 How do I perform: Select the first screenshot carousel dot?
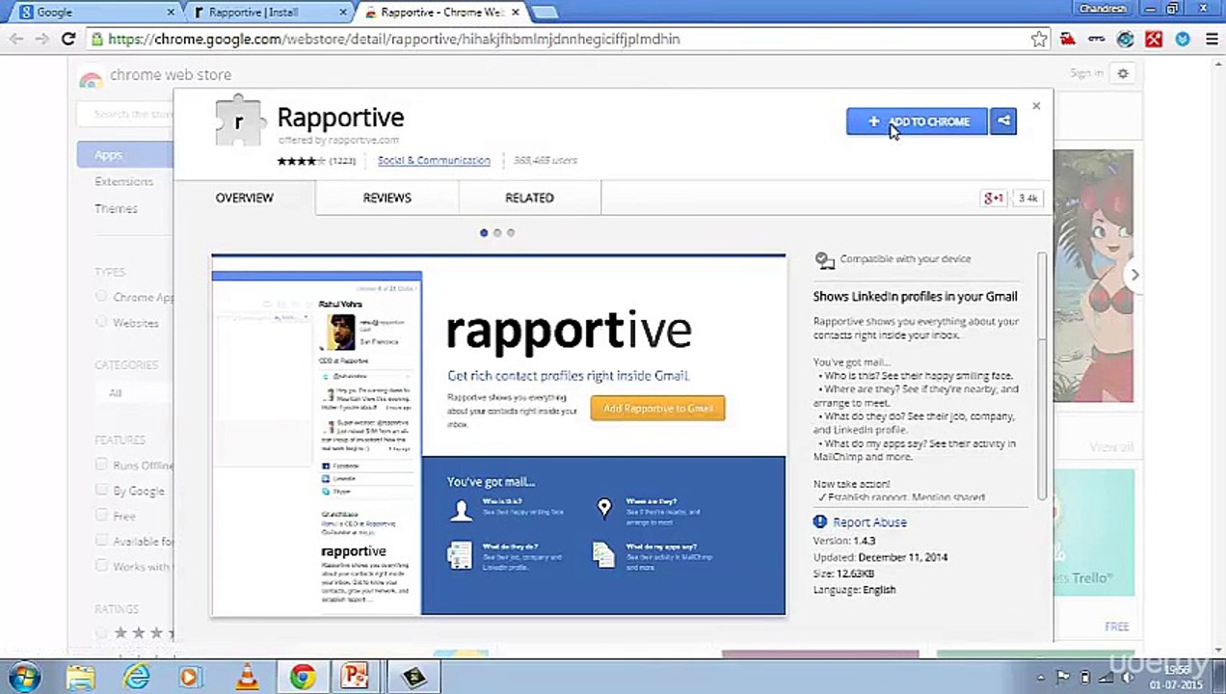coord(484,232)
